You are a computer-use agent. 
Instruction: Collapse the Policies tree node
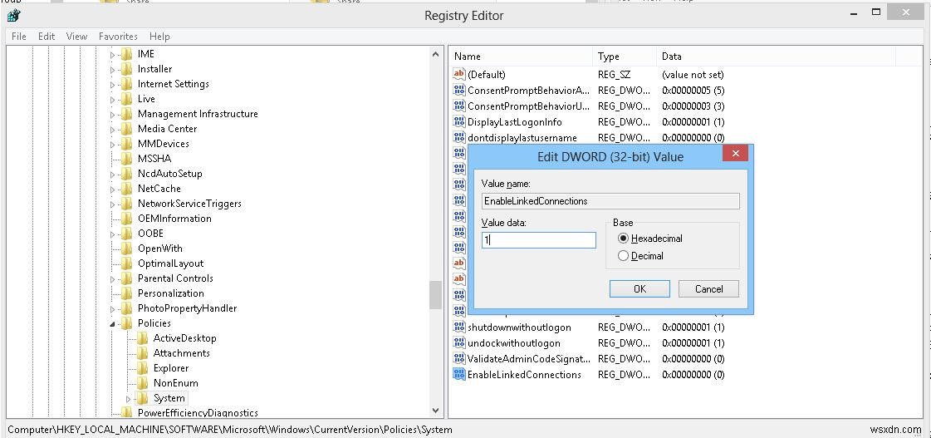point(112,324)
